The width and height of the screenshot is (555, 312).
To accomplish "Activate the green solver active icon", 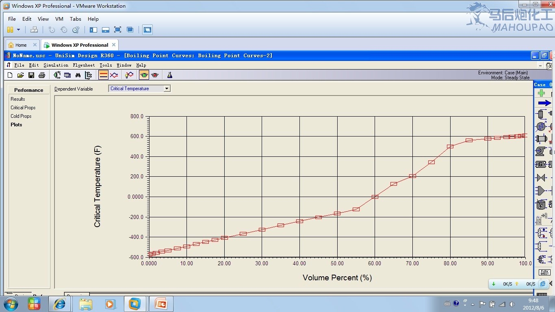I will pyautogui.click(x=144, y=75).
